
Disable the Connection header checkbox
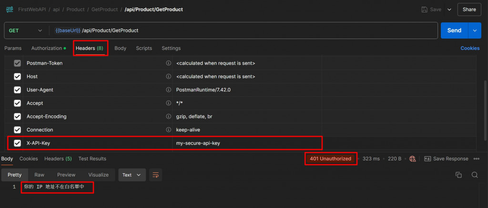coord(18,130)
